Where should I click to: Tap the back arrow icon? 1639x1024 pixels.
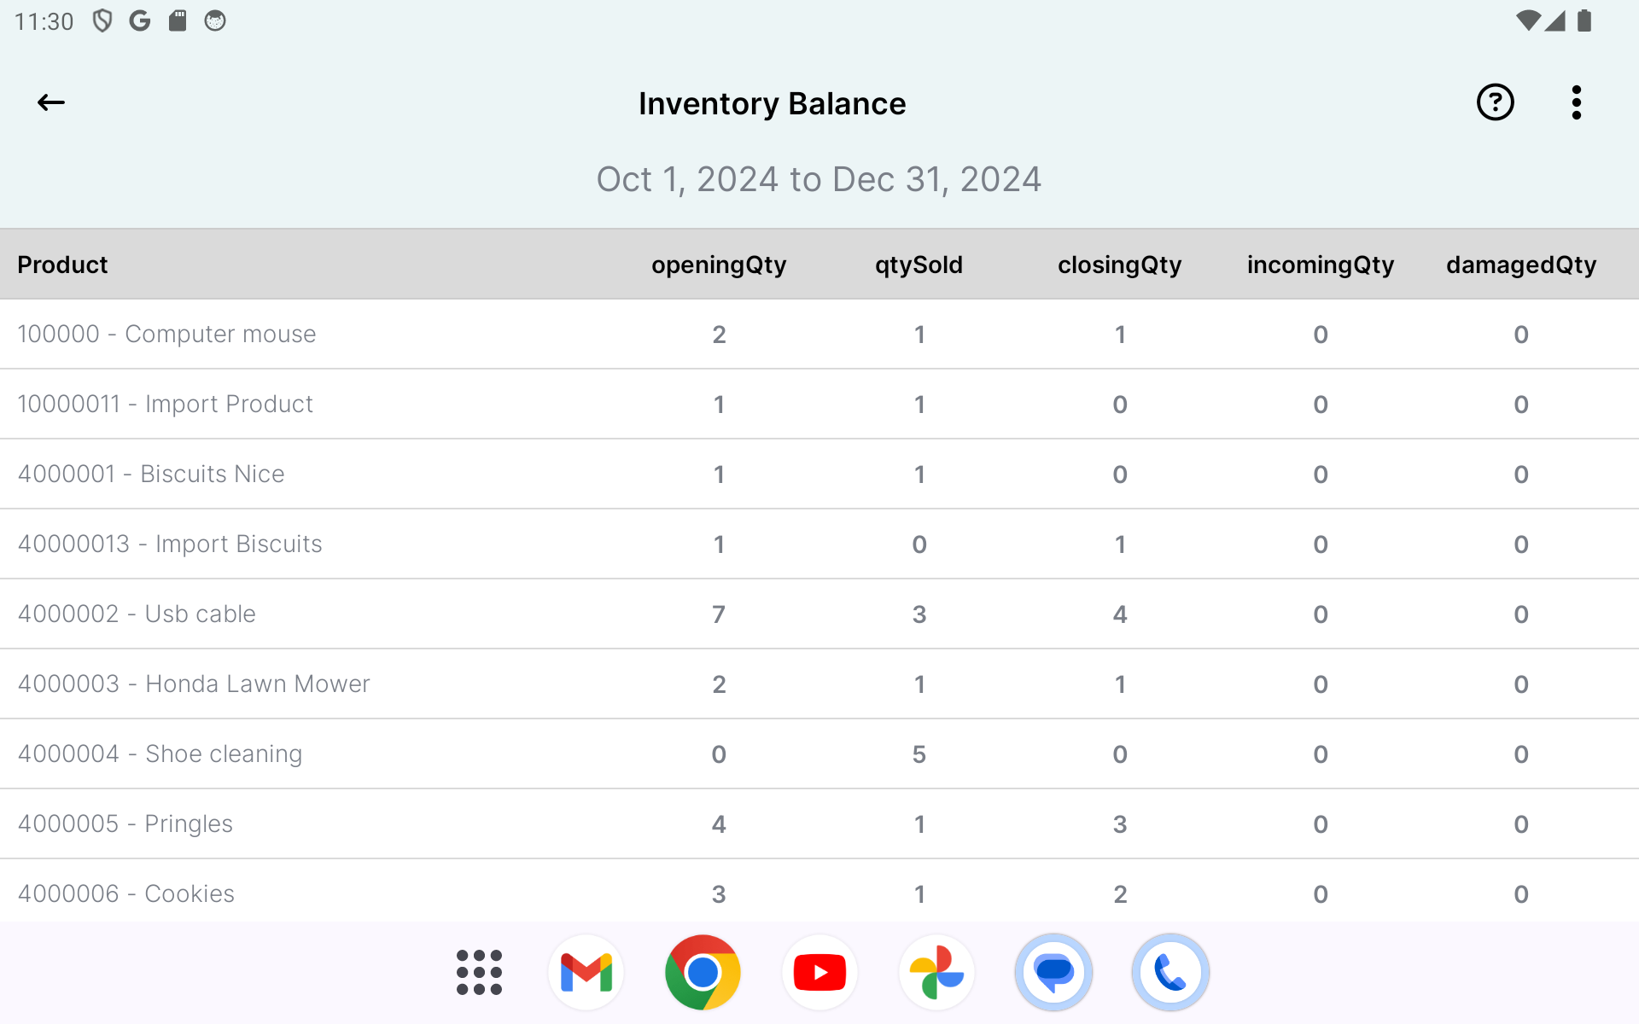tap(51, 103)
